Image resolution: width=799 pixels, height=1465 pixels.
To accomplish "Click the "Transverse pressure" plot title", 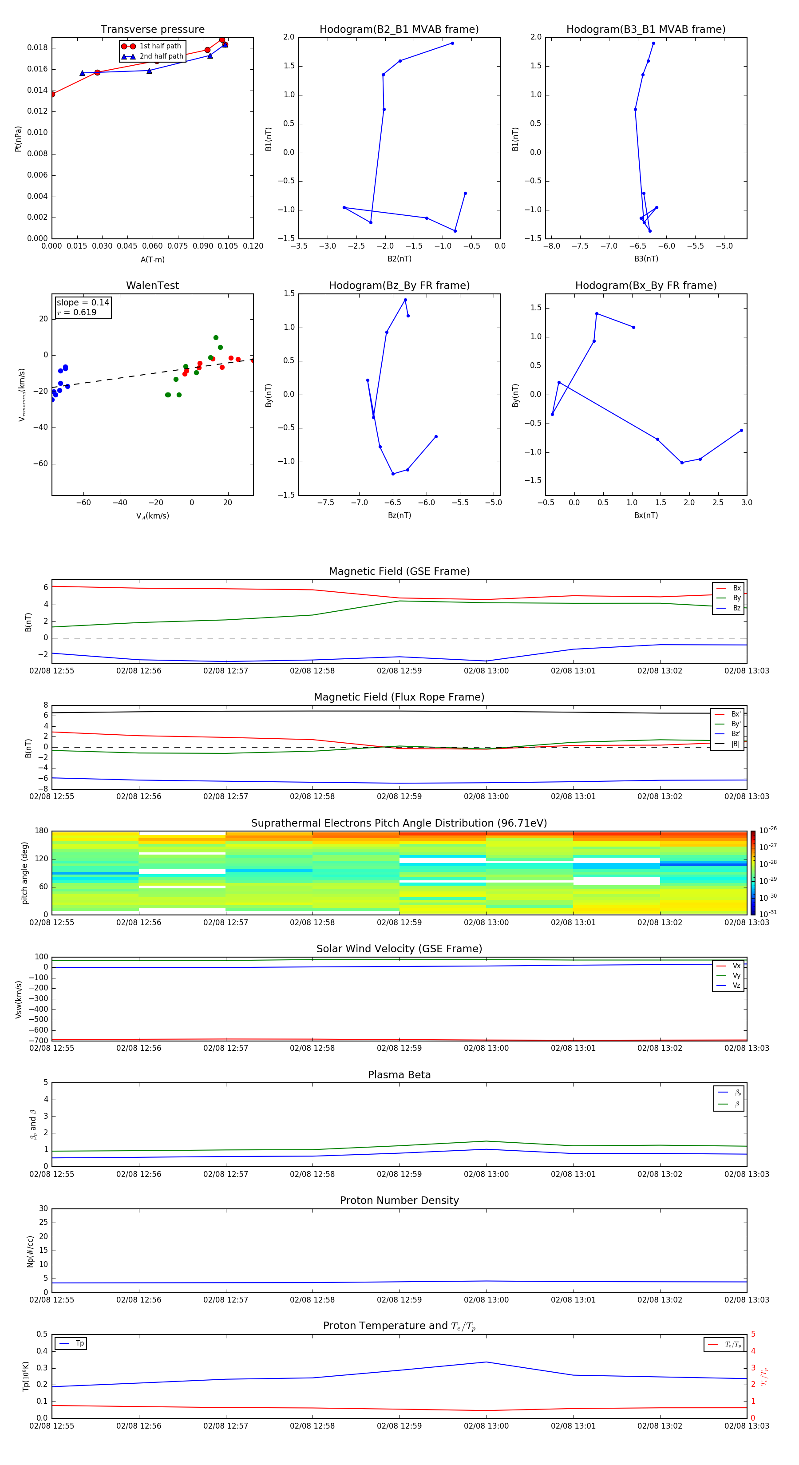I will (152, 29).
